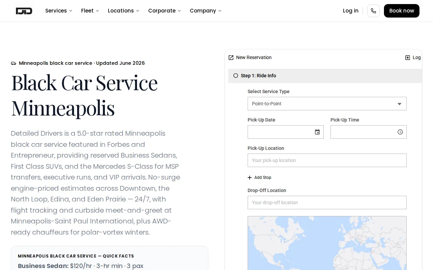Viewport: 433px width, 270px height.
Task: Click the New Reservation open-in-new icon
Action: tap(231, 58)
